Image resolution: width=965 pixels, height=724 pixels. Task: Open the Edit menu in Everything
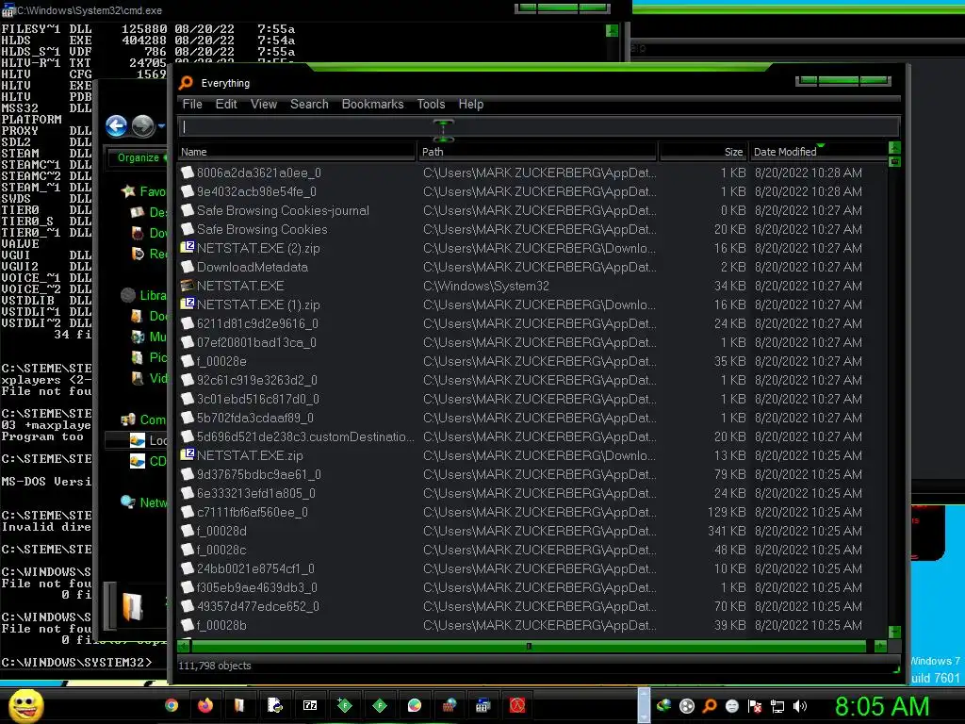click(226, 104)
